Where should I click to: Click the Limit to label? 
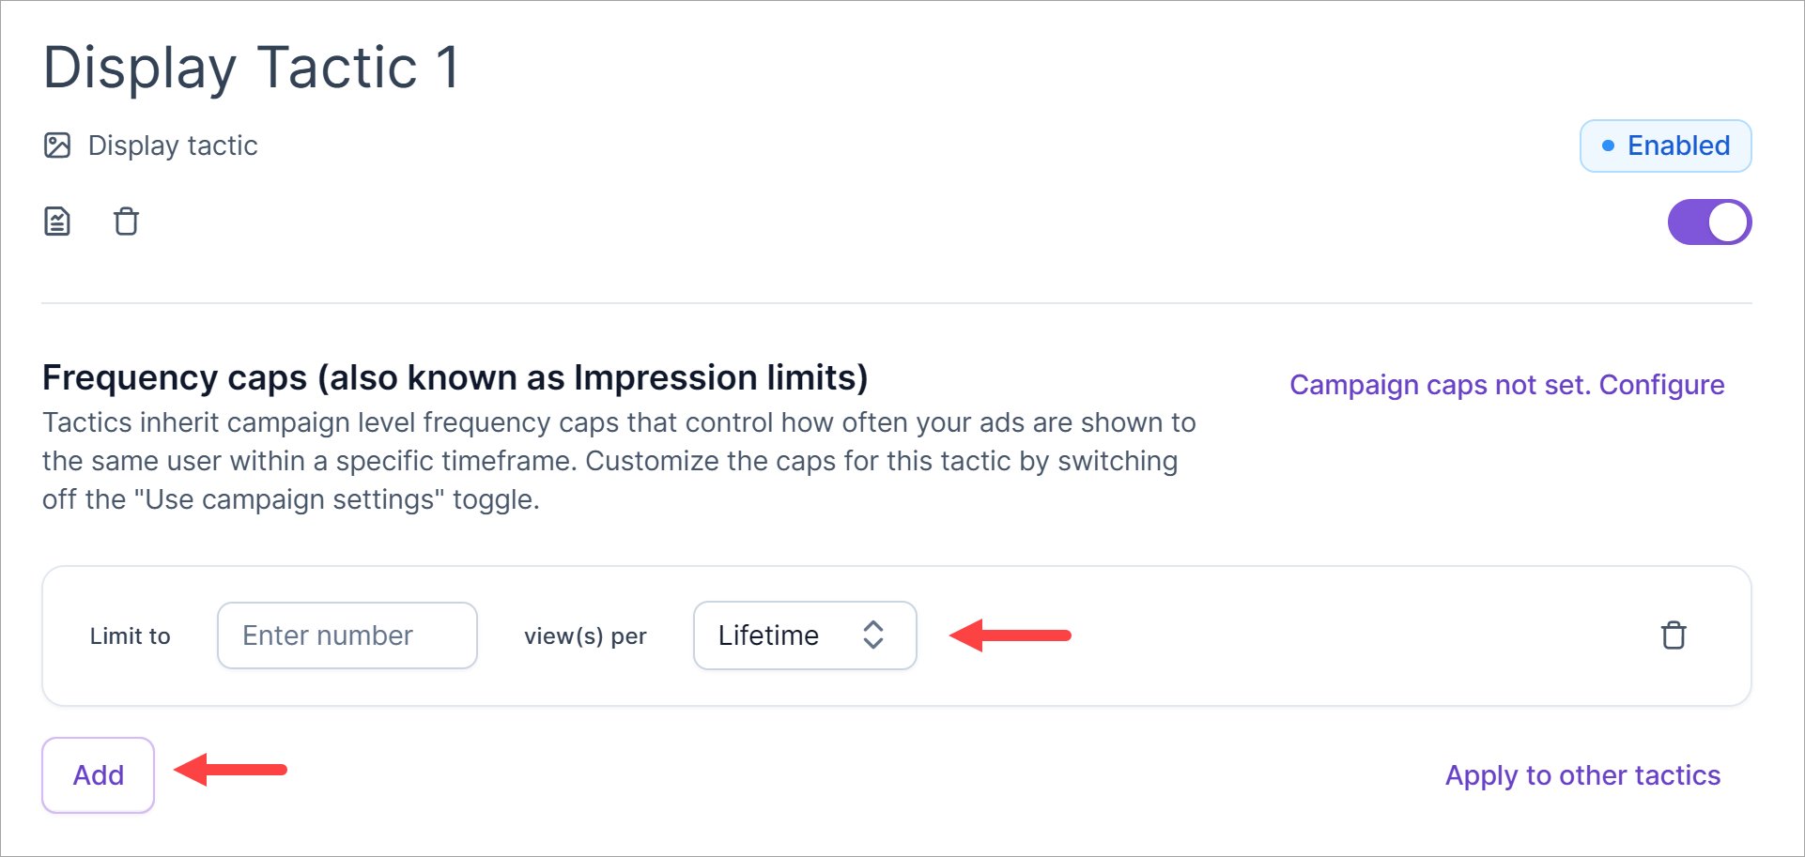(130, 636)
